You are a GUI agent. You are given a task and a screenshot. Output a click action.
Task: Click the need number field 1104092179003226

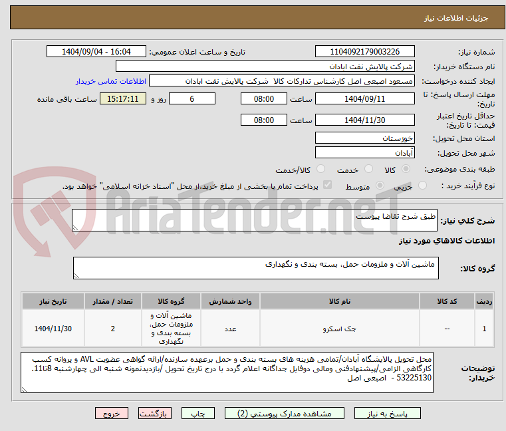[x=364, y=52]
